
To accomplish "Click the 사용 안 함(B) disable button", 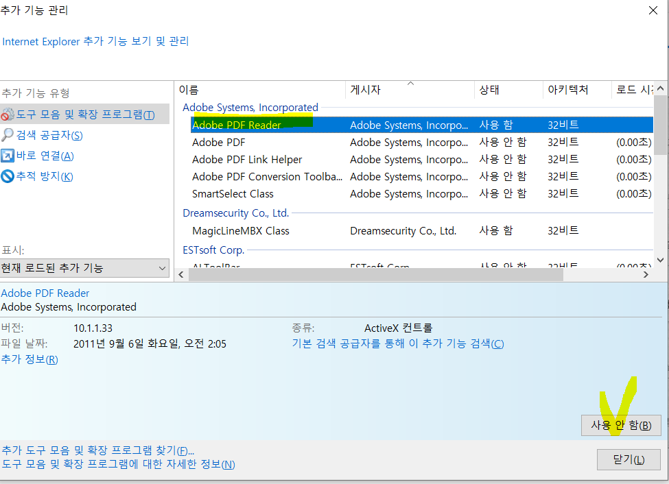I will (621, 425).
